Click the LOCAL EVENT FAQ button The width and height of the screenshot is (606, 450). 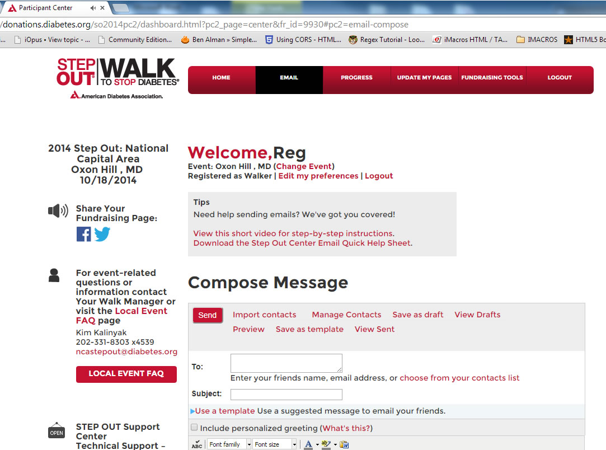126,374
